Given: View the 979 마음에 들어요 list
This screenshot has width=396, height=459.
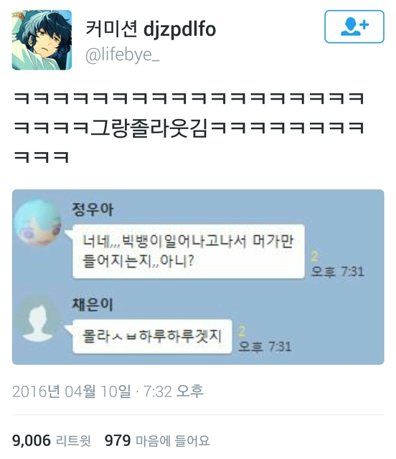Looking at the screenshot, I should click(157, 440).
